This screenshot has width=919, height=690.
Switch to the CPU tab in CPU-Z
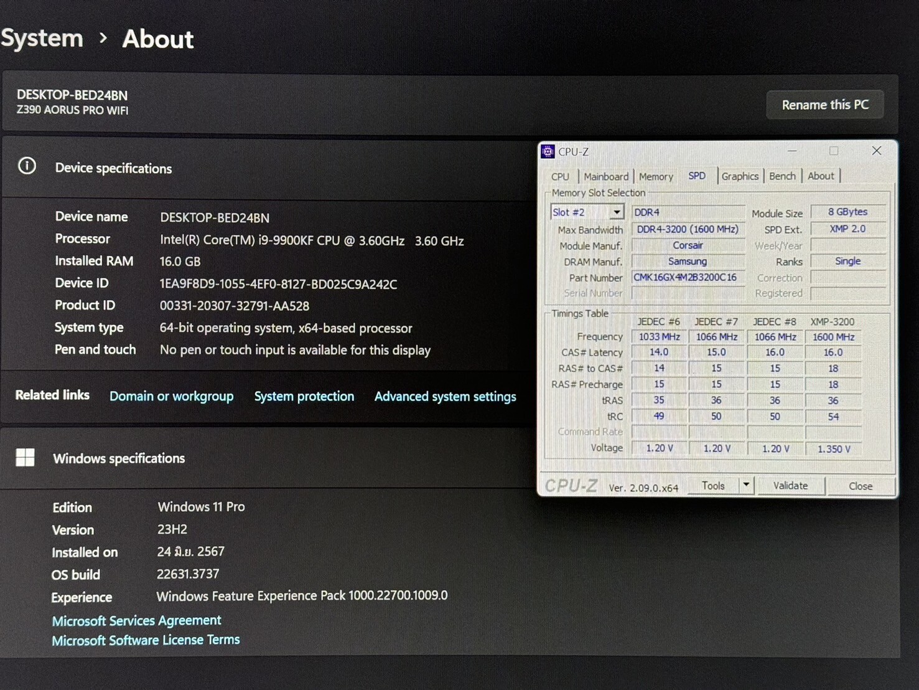click(560, 177)
